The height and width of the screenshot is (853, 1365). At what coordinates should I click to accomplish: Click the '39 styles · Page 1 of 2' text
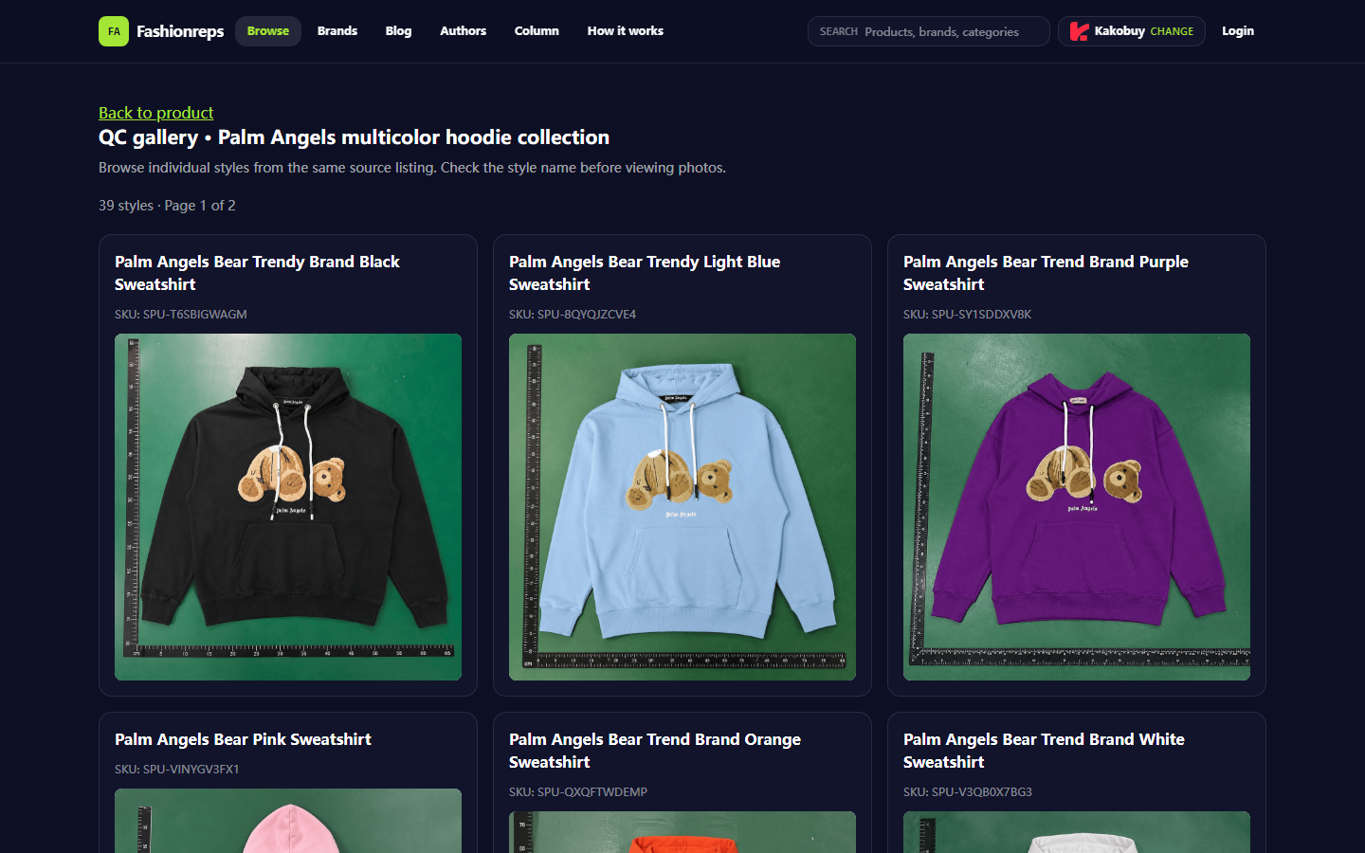pos(167,206)
